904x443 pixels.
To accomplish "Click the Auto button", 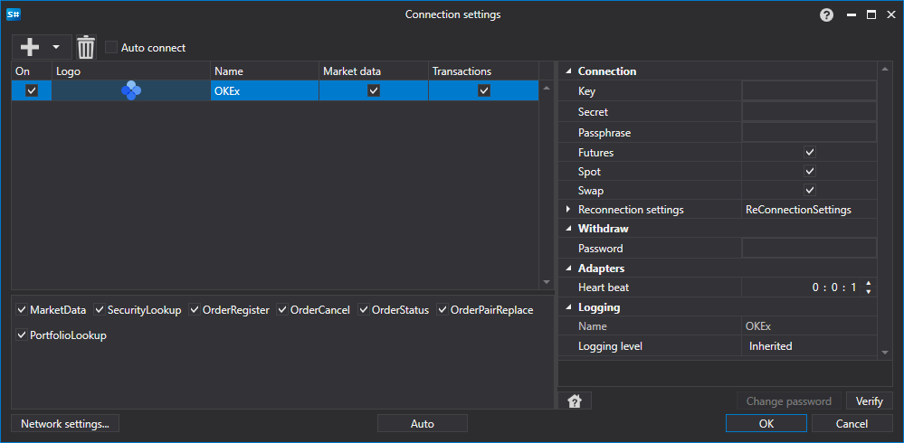I will pyautogui.click(x=422, y=423).
